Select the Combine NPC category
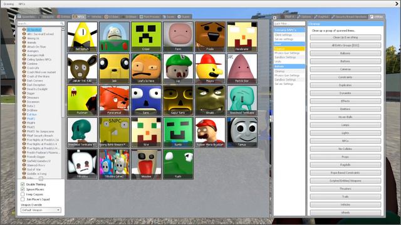The image size is (401, 225). pyautogui.click(x=32, y=64)
